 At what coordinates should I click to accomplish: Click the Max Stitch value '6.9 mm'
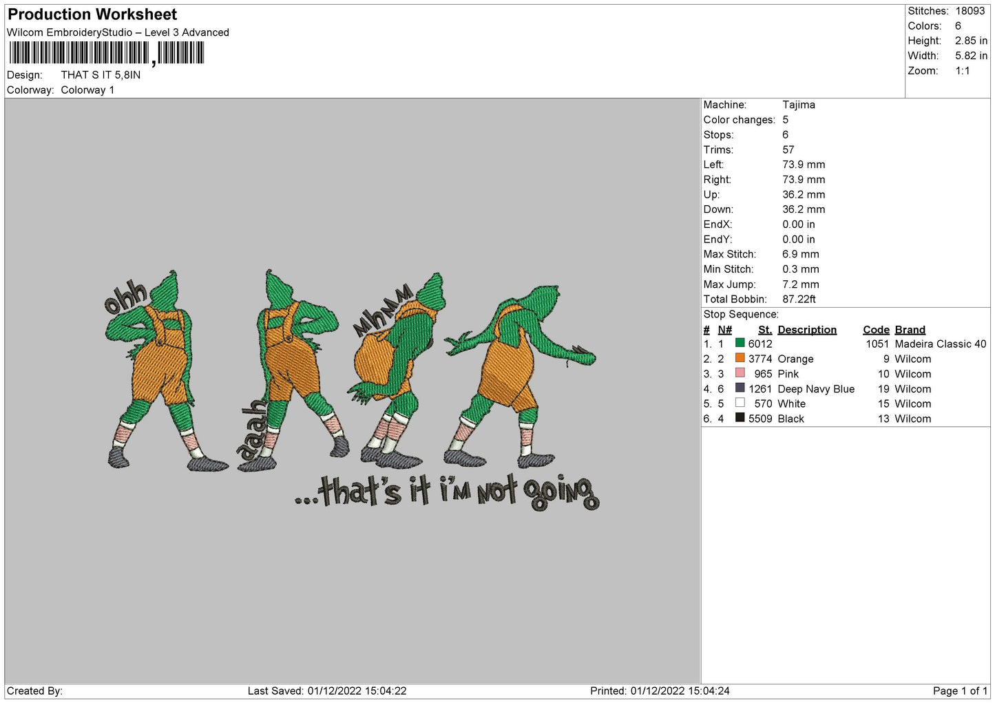[x=801, y=254]
